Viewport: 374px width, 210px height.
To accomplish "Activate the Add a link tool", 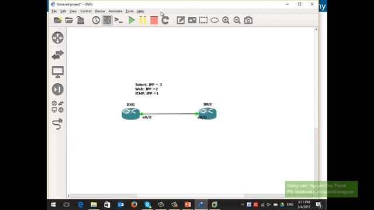I will pos(58,124).
